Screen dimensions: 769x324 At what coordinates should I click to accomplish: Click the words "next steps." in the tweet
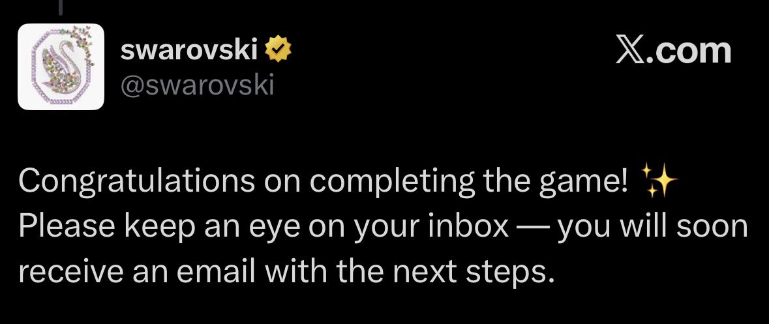click(468, 269)
